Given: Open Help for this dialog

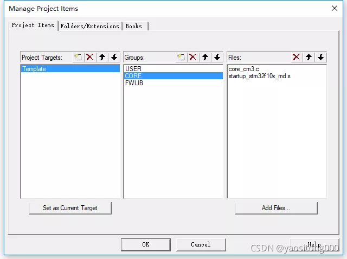Looking at the screenshot, I should coord(314,244).
